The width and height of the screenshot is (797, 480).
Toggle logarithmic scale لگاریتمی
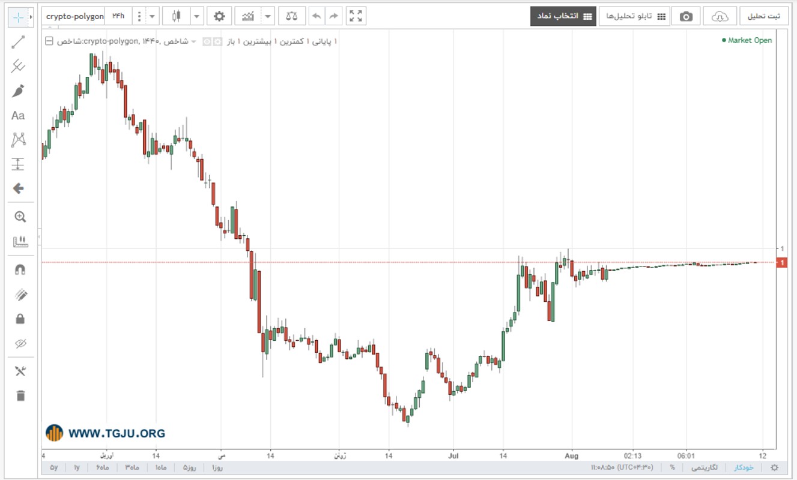click(705, 467)
